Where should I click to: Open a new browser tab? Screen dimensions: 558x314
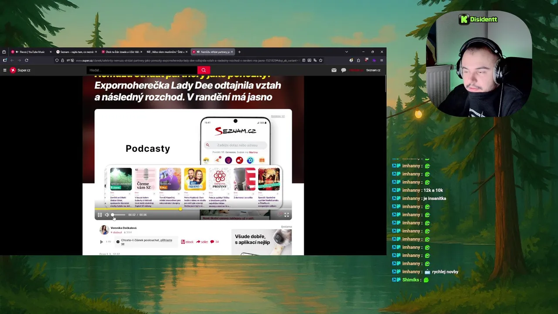click(239, 52)
